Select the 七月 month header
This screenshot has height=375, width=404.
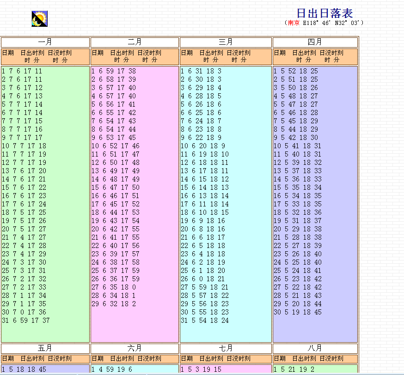tap(226, 348)
